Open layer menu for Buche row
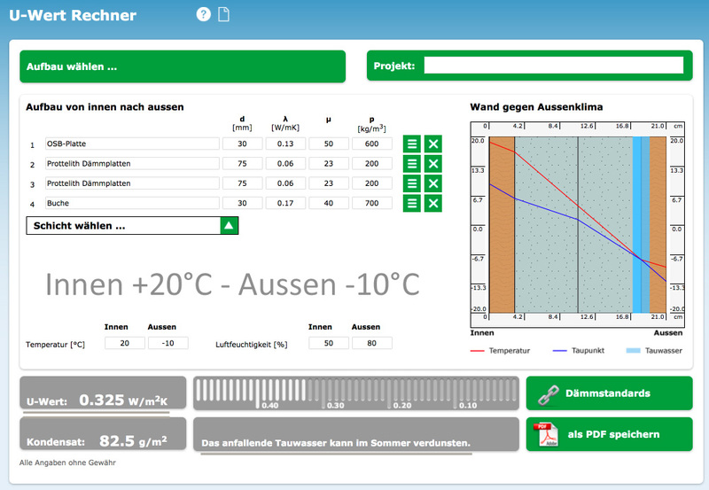 point(412,203)
